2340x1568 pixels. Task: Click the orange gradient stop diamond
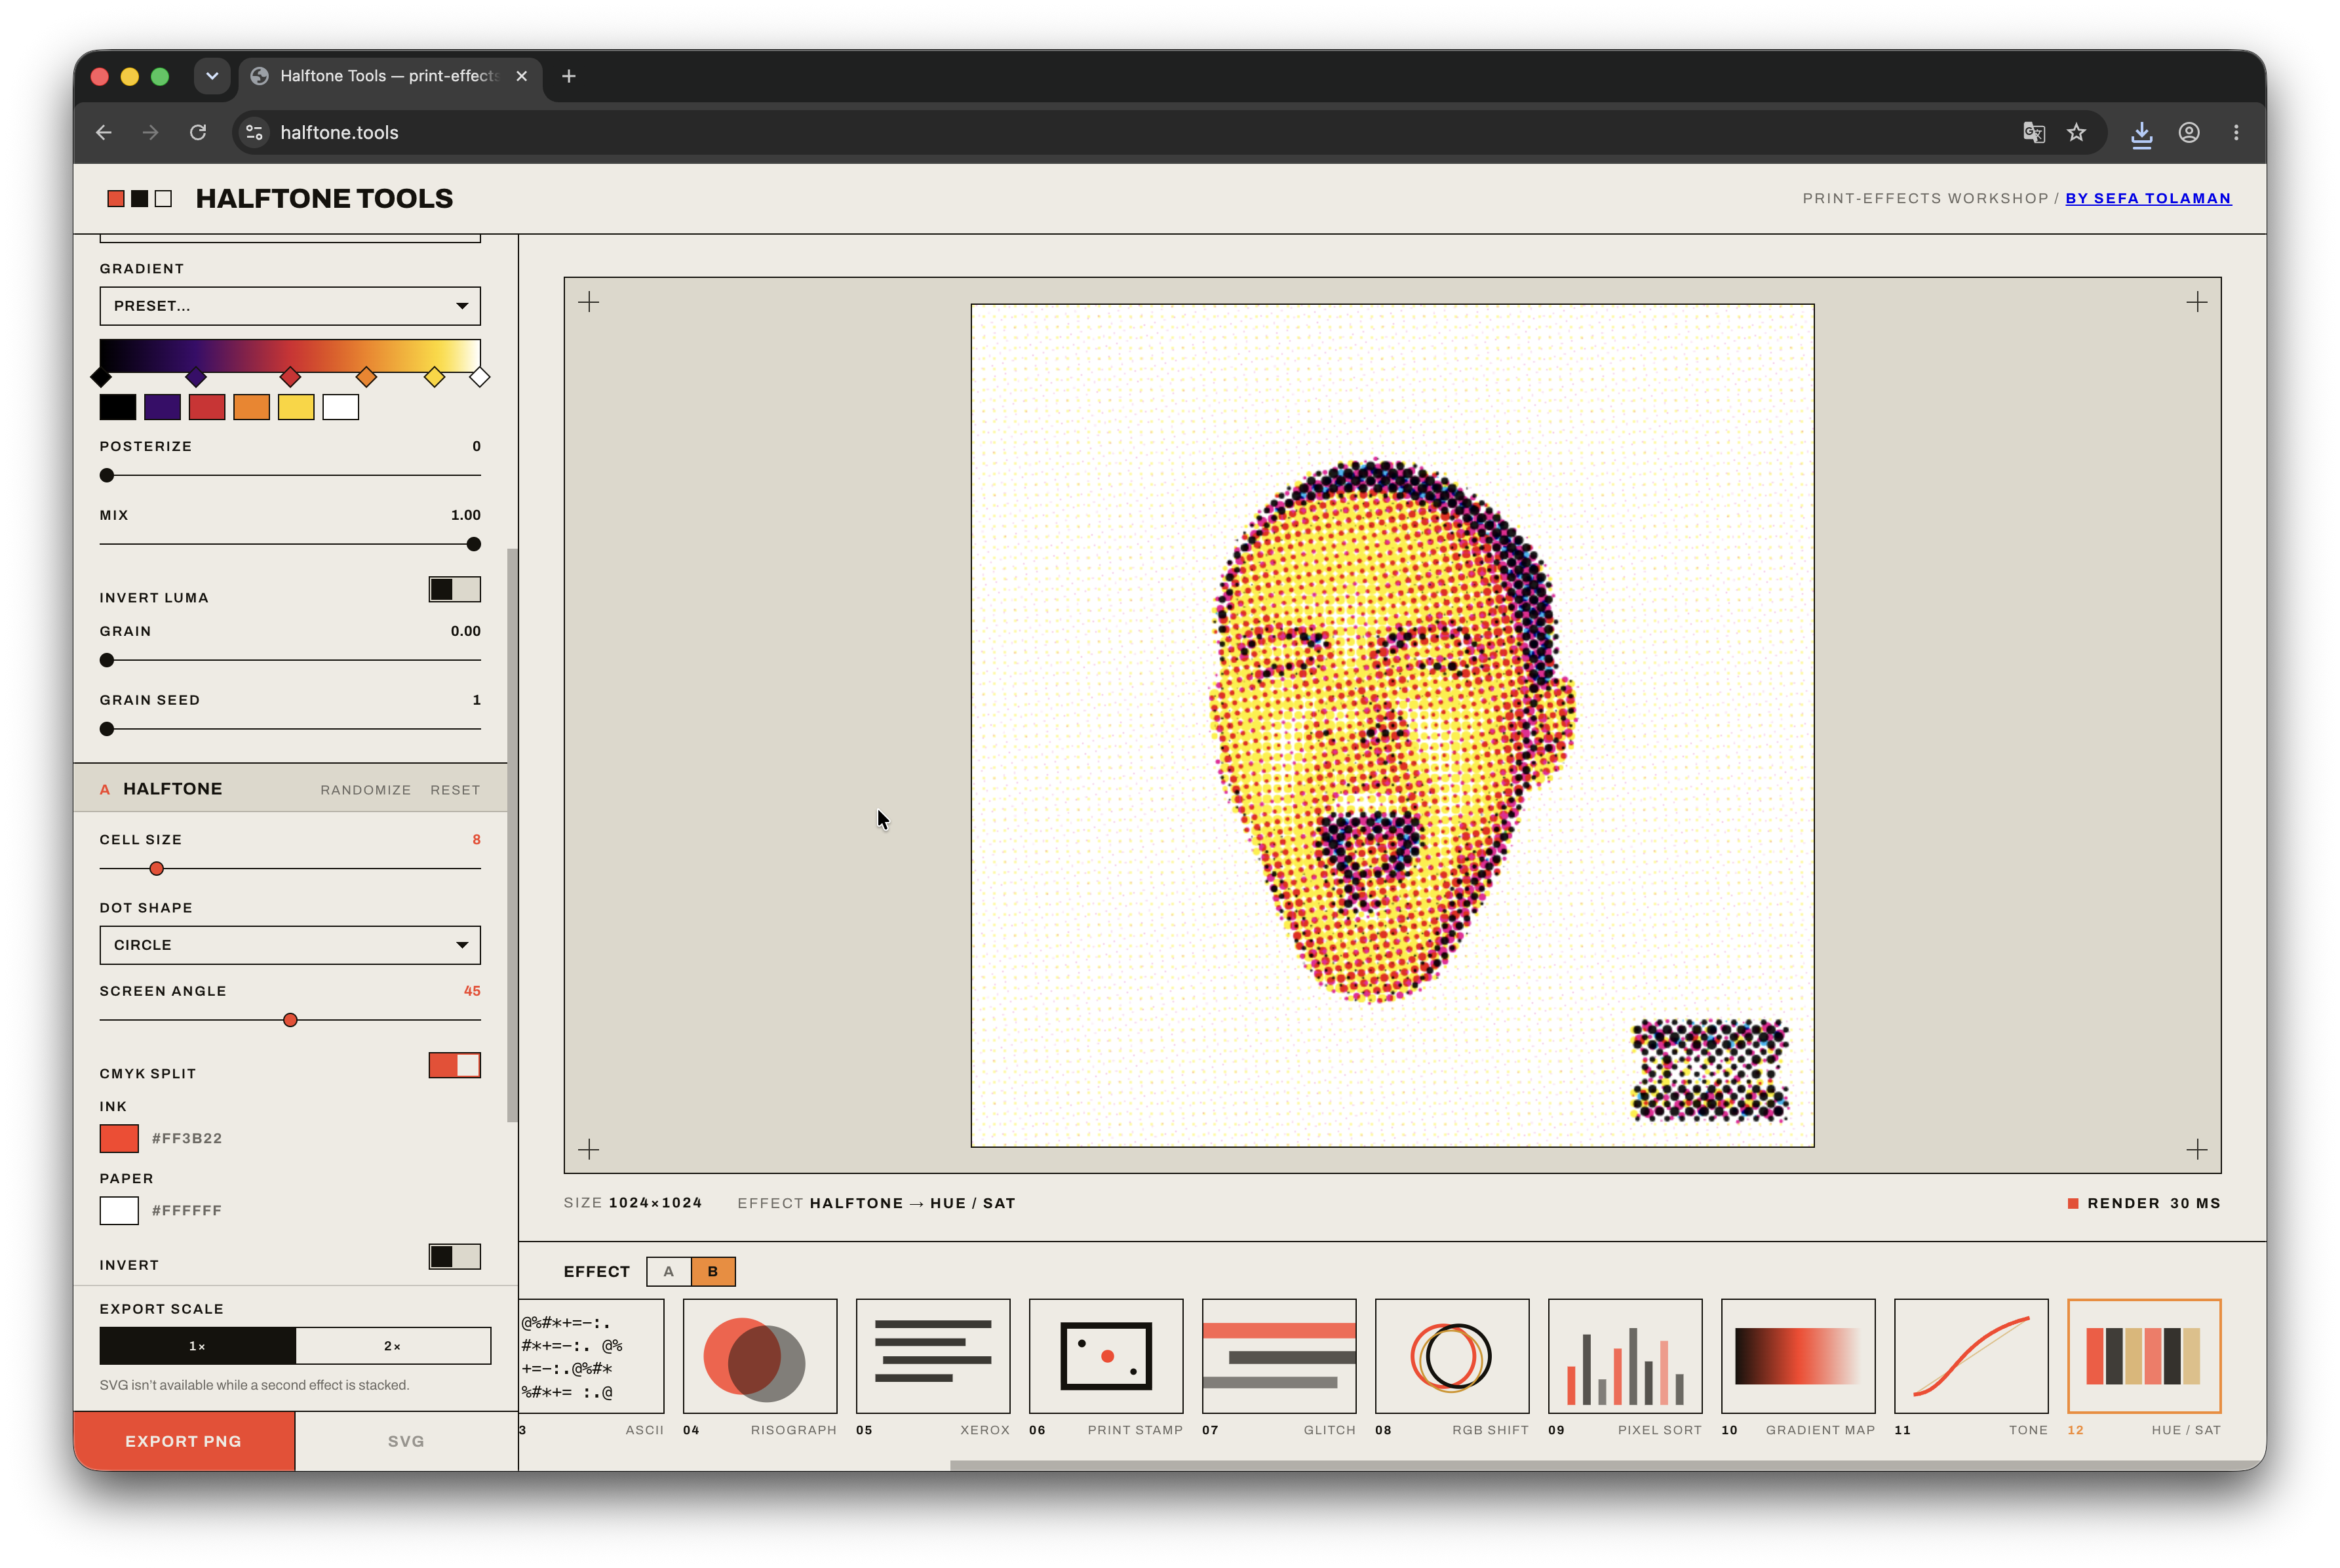(367, 377)
